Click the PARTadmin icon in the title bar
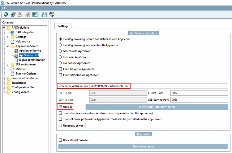232x153 pixels. point(2,3)
